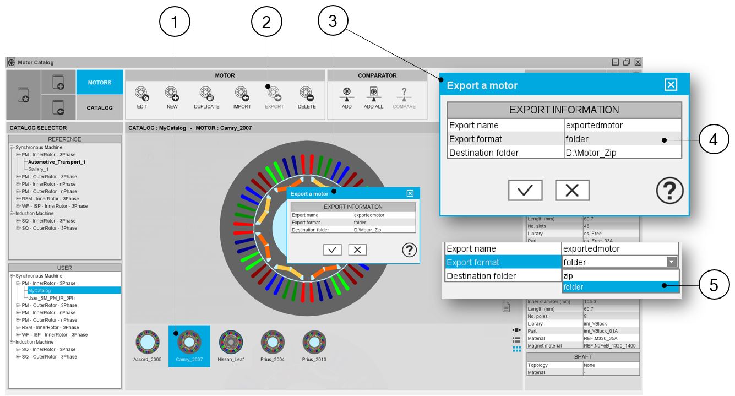Expand SQ - InnerRotor - 3Phase in USER tree
Image resolution: width=735 pixels, height=396 pixels.
(18, 349)
